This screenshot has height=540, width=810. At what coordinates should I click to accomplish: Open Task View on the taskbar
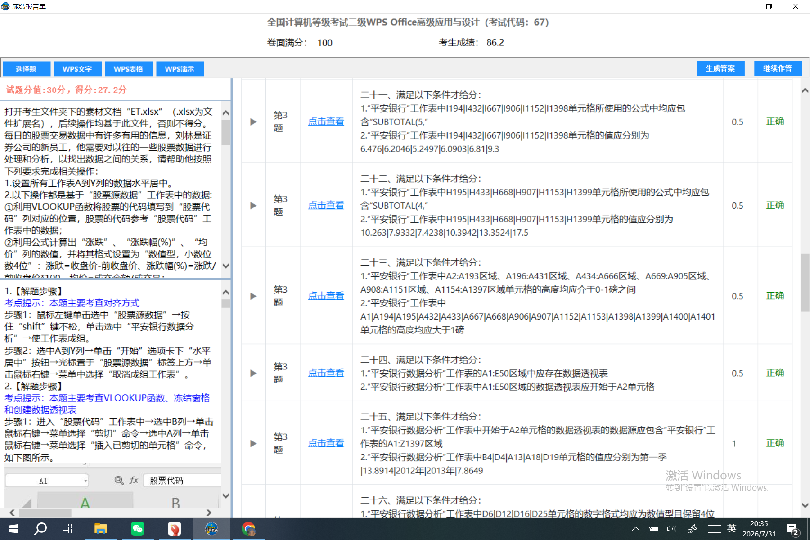click(67, 529)
